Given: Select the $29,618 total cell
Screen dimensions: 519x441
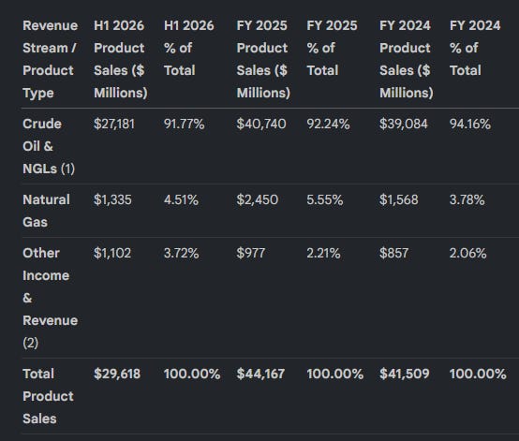Looking at the screenshot, I should (x=117, y=375).
